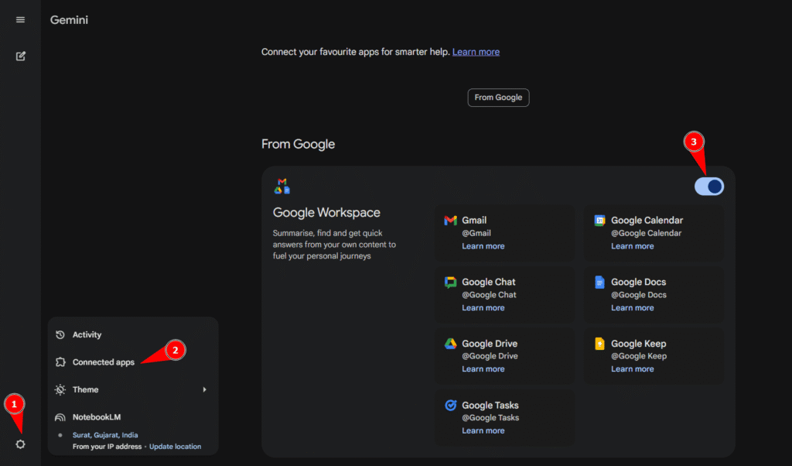
Task: Click the Update location link
Action: (174, 446)
